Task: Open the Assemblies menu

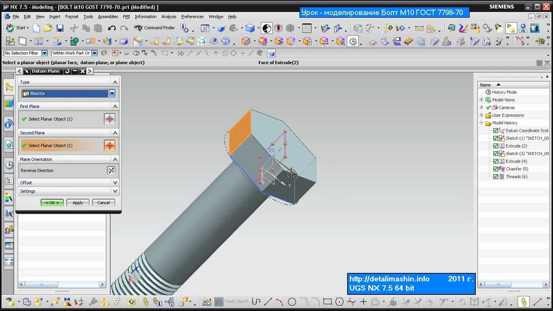Action: pos(108,16)
